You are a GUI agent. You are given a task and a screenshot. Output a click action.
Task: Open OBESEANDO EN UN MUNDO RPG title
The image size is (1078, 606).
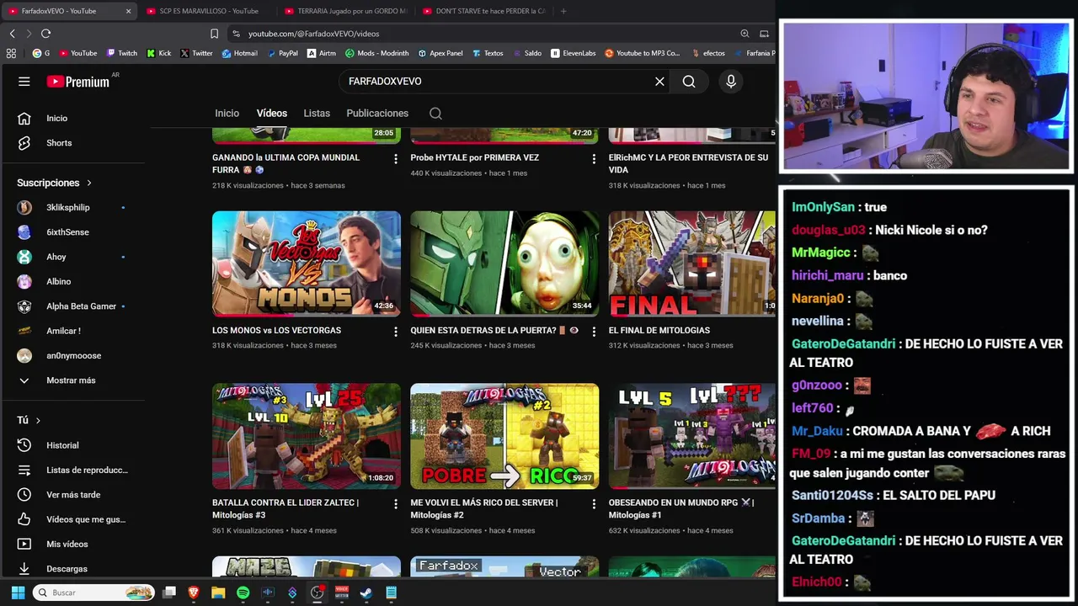tap(681, 509)
